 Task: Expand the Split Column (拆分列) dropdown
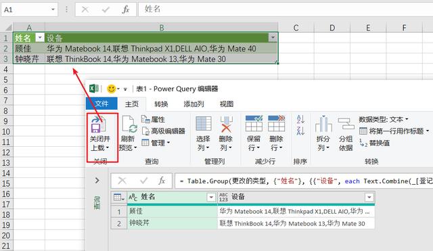pyautogui.click(x=327, y=148)
